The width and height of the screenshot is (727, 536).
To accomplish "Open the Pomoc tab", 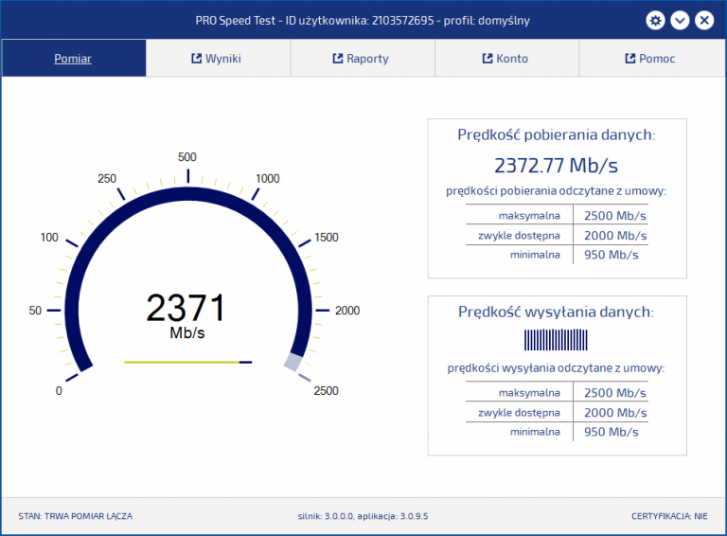I will 650,59.
